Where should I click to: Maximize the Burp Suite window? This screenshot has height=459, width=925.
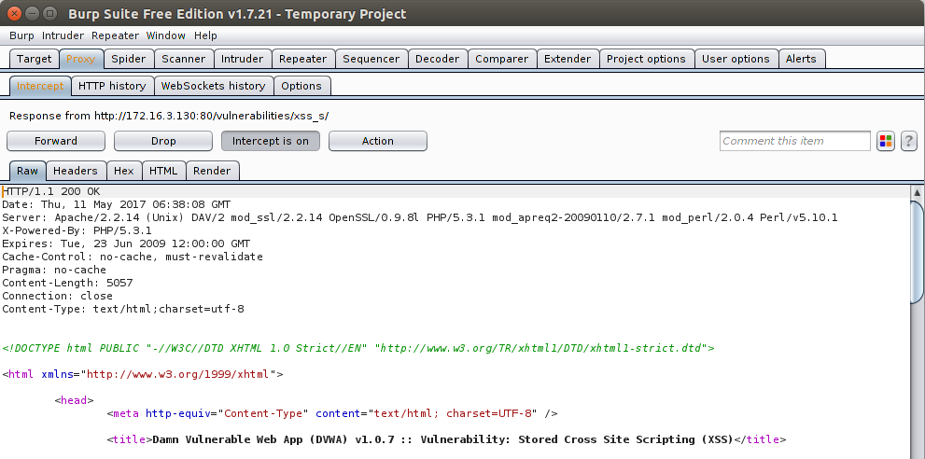pos(50,12)
